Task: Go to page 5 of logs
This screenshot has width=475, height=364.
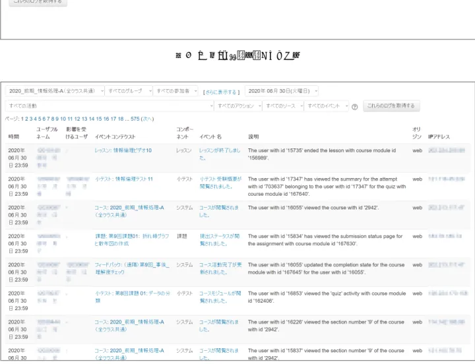Action: (40, 119)
